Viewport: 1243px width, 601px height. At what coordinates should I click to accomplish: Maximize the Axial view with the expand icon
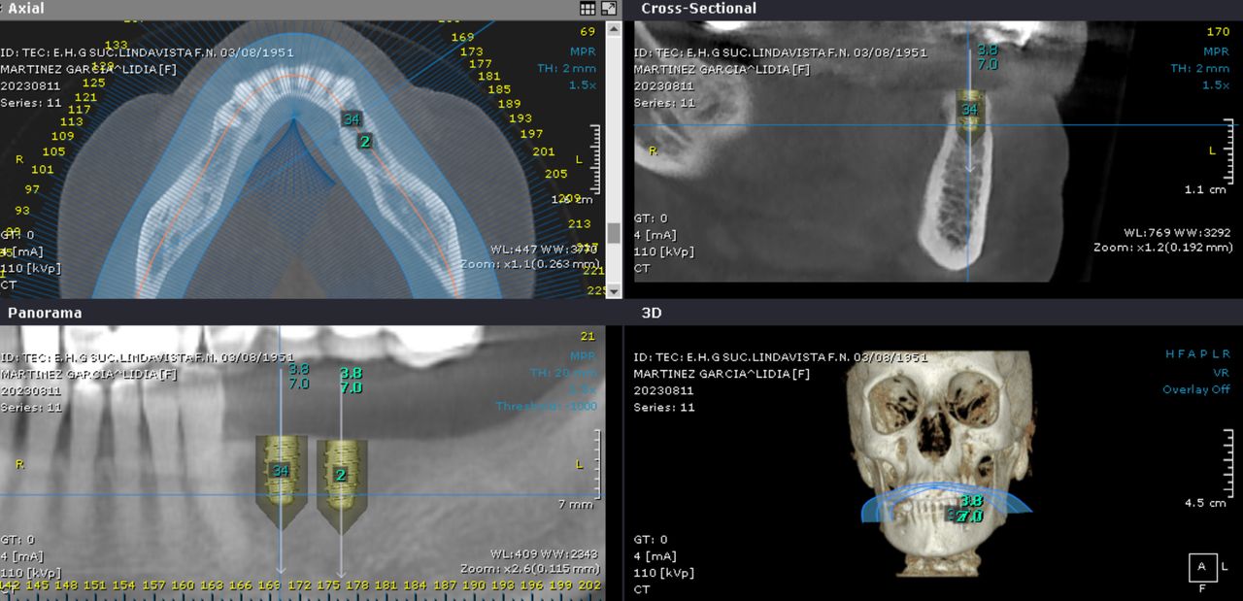[x=609, y=9]
